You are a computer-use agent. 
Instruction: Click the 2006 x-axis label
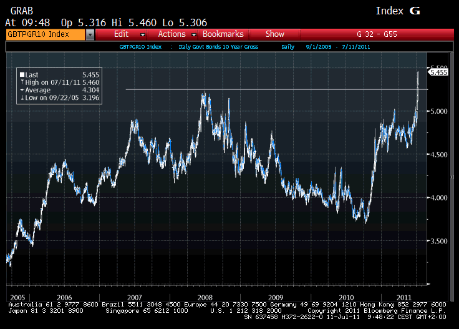pos(64,297)
